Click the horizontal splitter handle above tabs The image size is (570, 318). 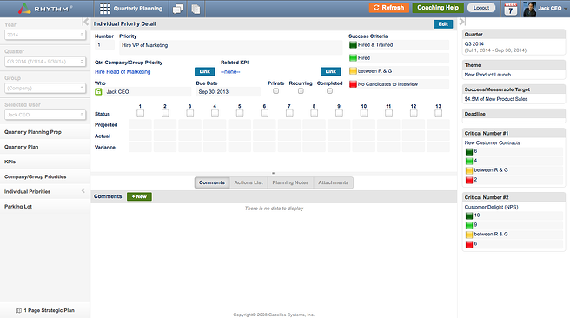[x=274, y=173]
